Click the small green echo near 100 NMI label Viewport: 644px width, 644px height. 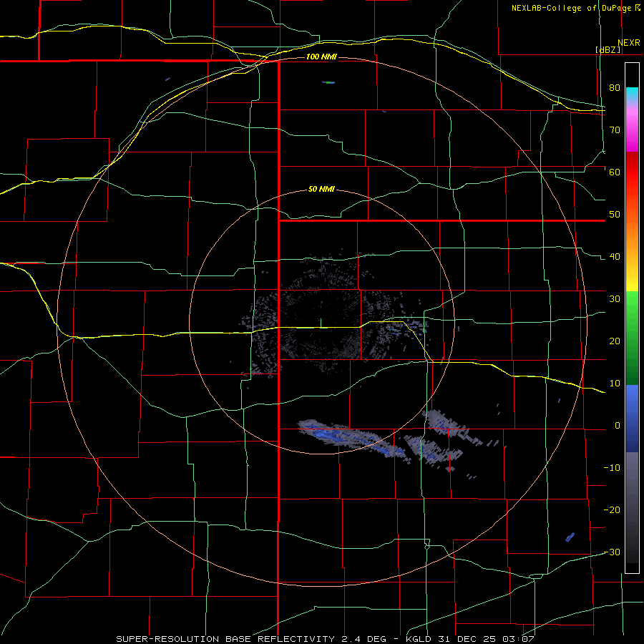tap(328, 82)
